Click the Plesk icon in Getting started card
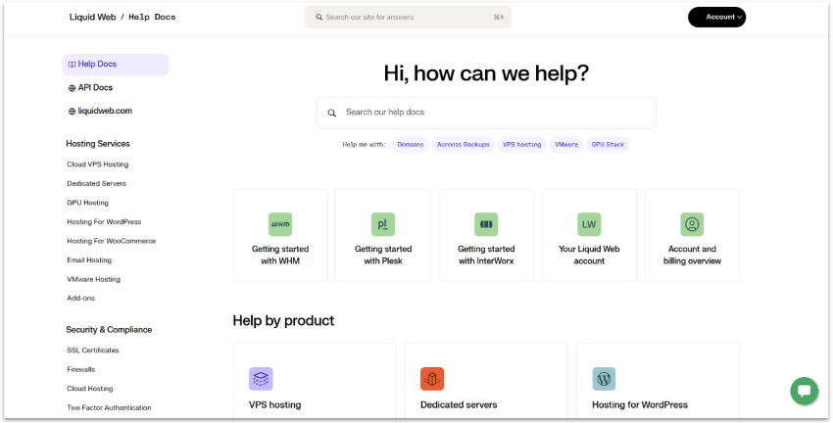The image size is (833, 423). tap(383, 224)
